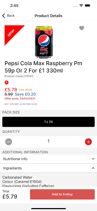The width and height of the screenshot is (97, 211).
Task: Expand the Nutritional Info chevron
Action: [x=93, y=159]
